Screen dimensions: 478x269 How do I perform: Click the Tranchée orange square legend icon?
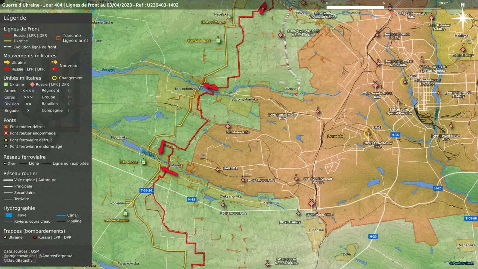point(59,38)
